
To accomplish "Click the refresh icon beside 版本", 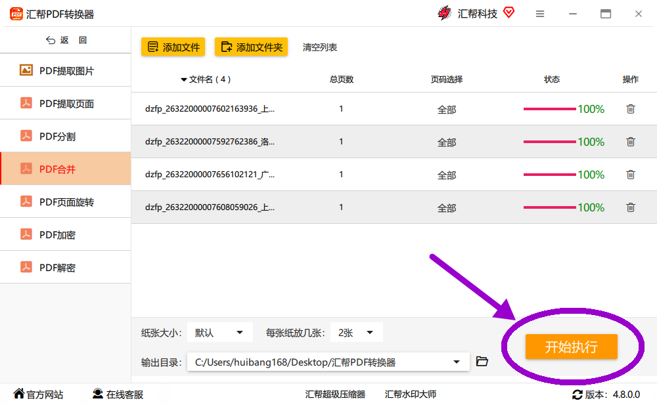I will (578, 394).
